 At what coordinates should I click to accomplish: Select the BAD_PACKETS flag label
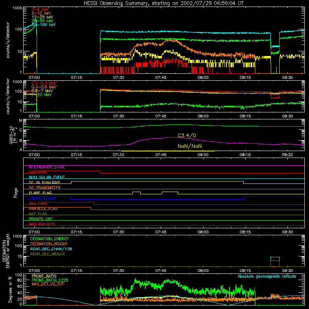point(42,224)
